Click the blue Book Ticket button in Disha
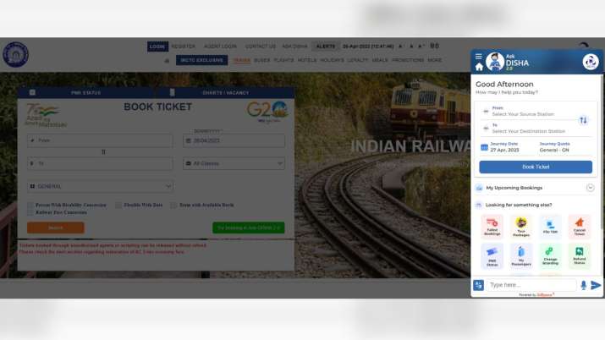 tap(536, 167)
